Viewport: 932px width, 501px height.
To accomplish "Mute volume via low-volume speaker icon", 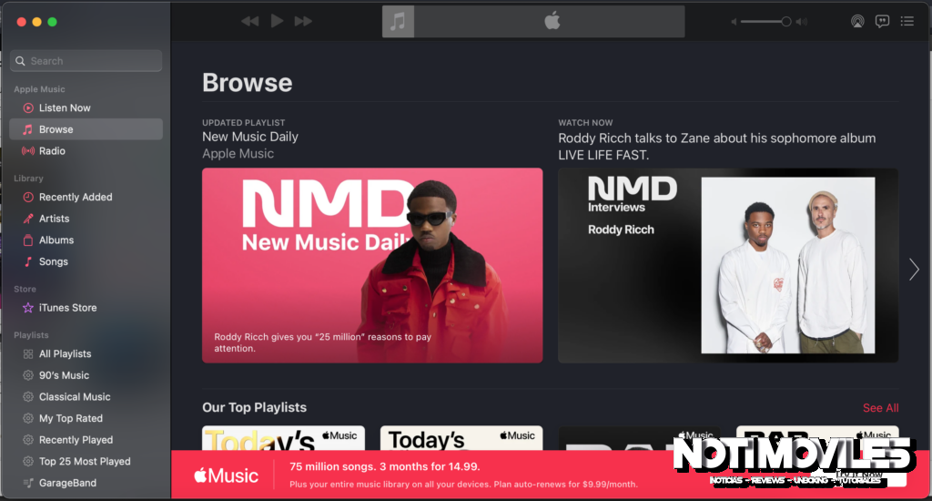I will [x=734, y=22].
